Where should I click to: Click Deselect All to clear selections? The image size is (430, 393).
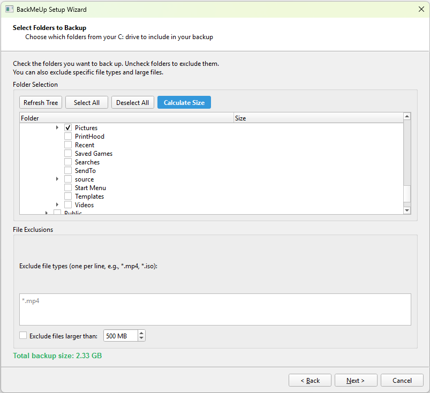point(132,102)
